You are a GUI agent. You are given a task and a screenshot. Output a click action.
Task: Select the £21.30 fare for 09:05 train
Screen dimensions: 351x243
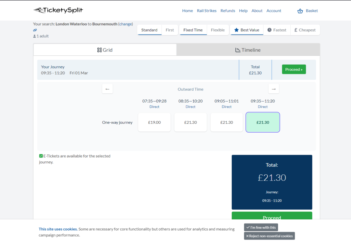[x=227, y=122]
